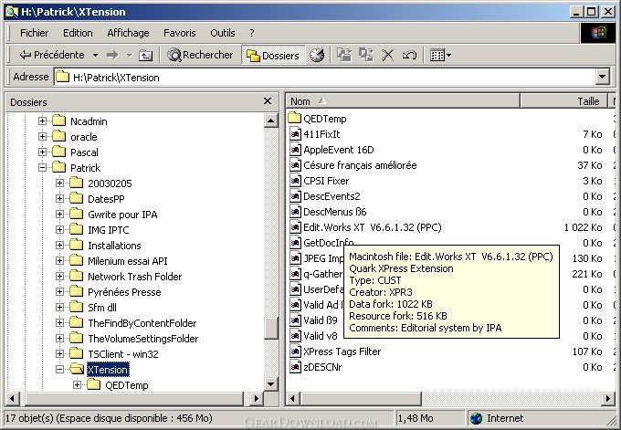621x430 pixels.
Task: Click the address bar path field
Action: (325, 78)
